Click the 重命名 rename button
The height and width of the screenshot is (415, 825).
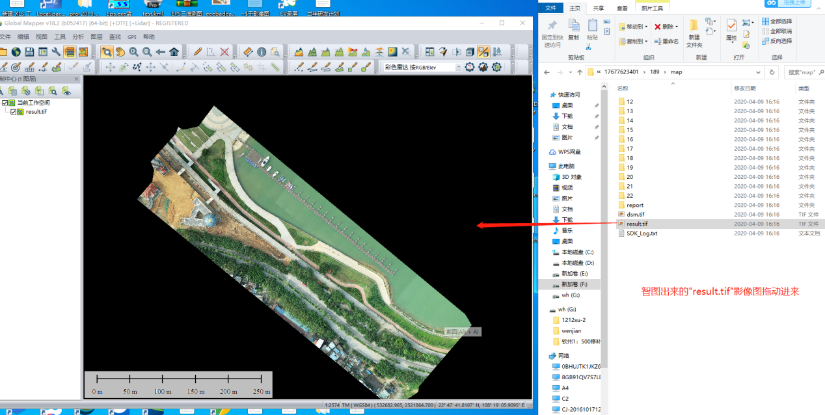(666, 41)
